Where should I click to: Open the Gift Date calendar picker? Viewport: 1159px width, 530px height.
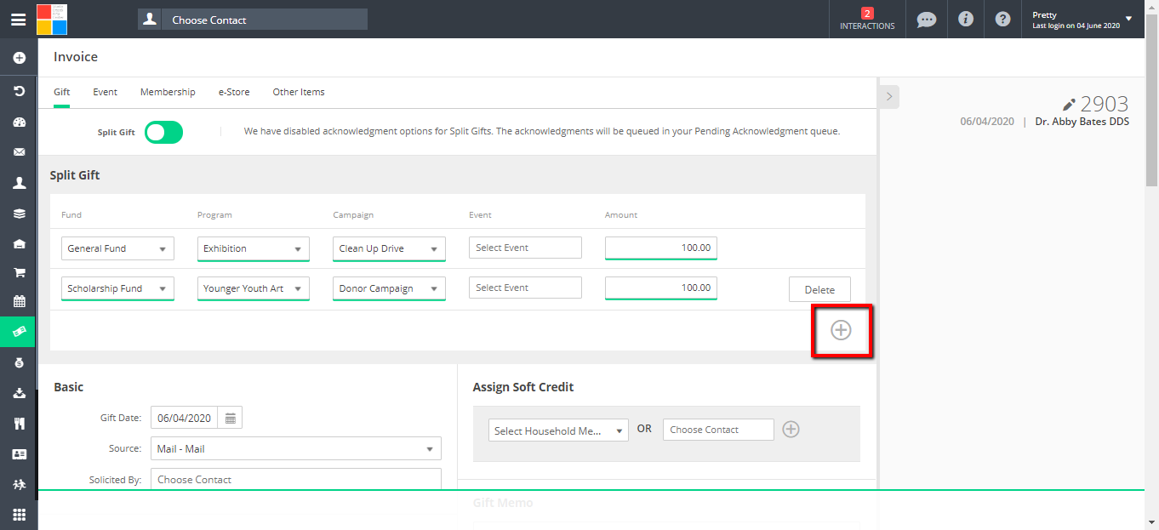(x=231, y=418)
